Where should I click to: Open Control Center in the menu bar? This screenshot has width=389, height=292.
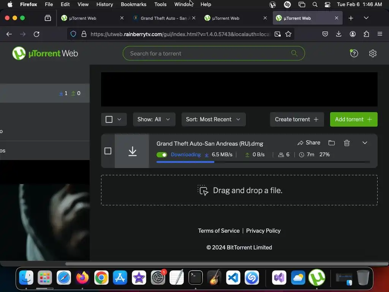click(327, 5)
